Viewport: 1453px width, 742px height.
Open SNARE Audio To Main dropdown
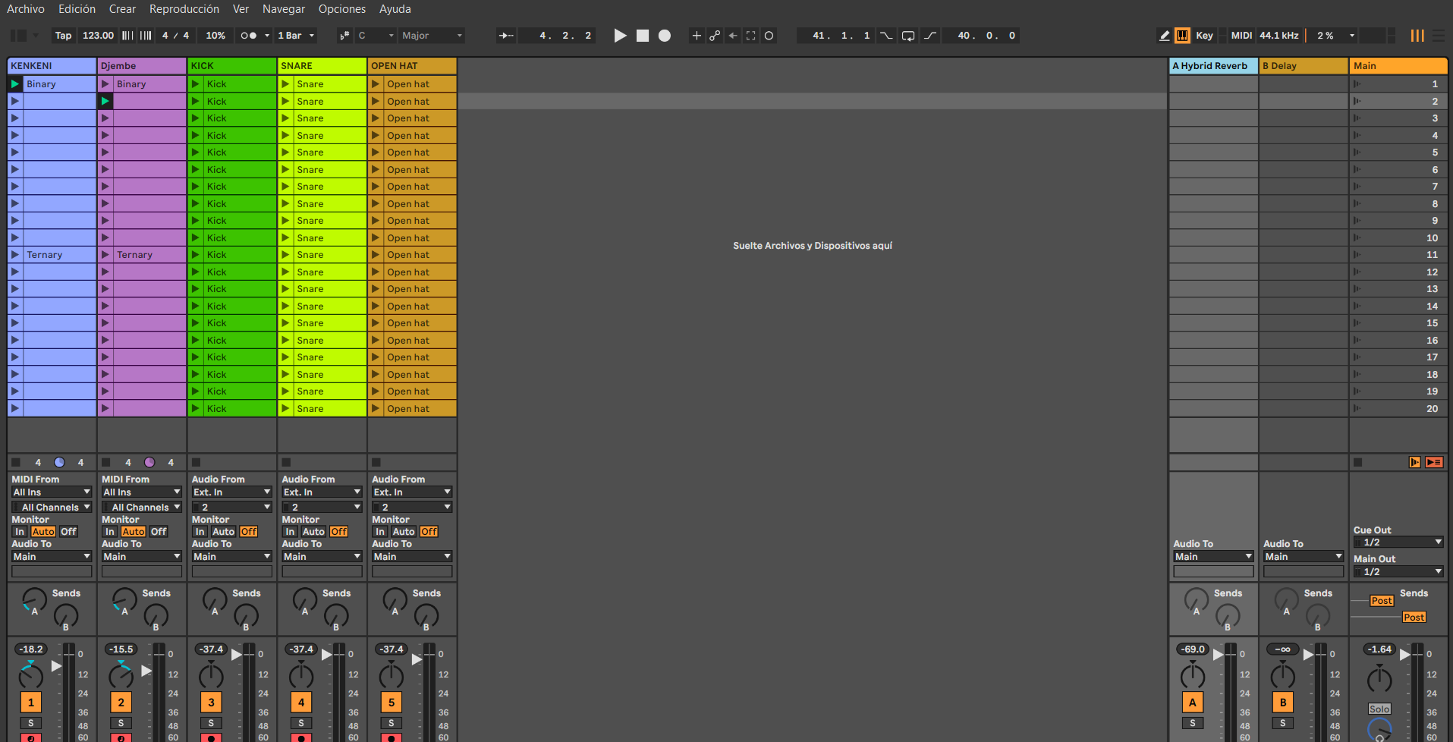click(322, 557)
